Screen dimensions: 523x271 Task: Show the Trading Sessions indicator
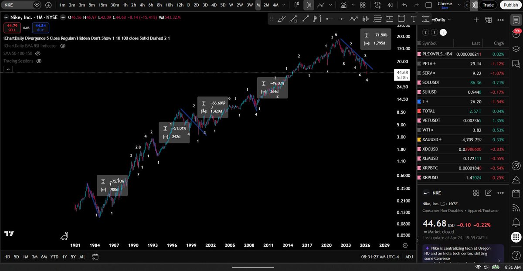tap(38, 61)
